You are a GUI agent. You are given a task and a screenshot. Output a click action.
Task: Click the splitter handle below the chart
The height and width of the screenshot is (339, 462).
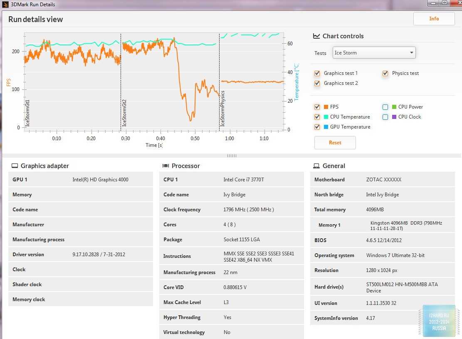coord(232,156)
